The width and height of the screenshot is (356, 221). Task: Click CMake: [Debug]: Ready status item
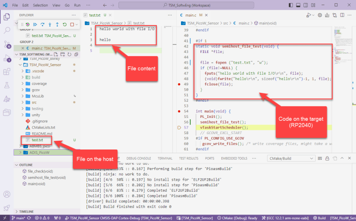[x=237, y=218]
